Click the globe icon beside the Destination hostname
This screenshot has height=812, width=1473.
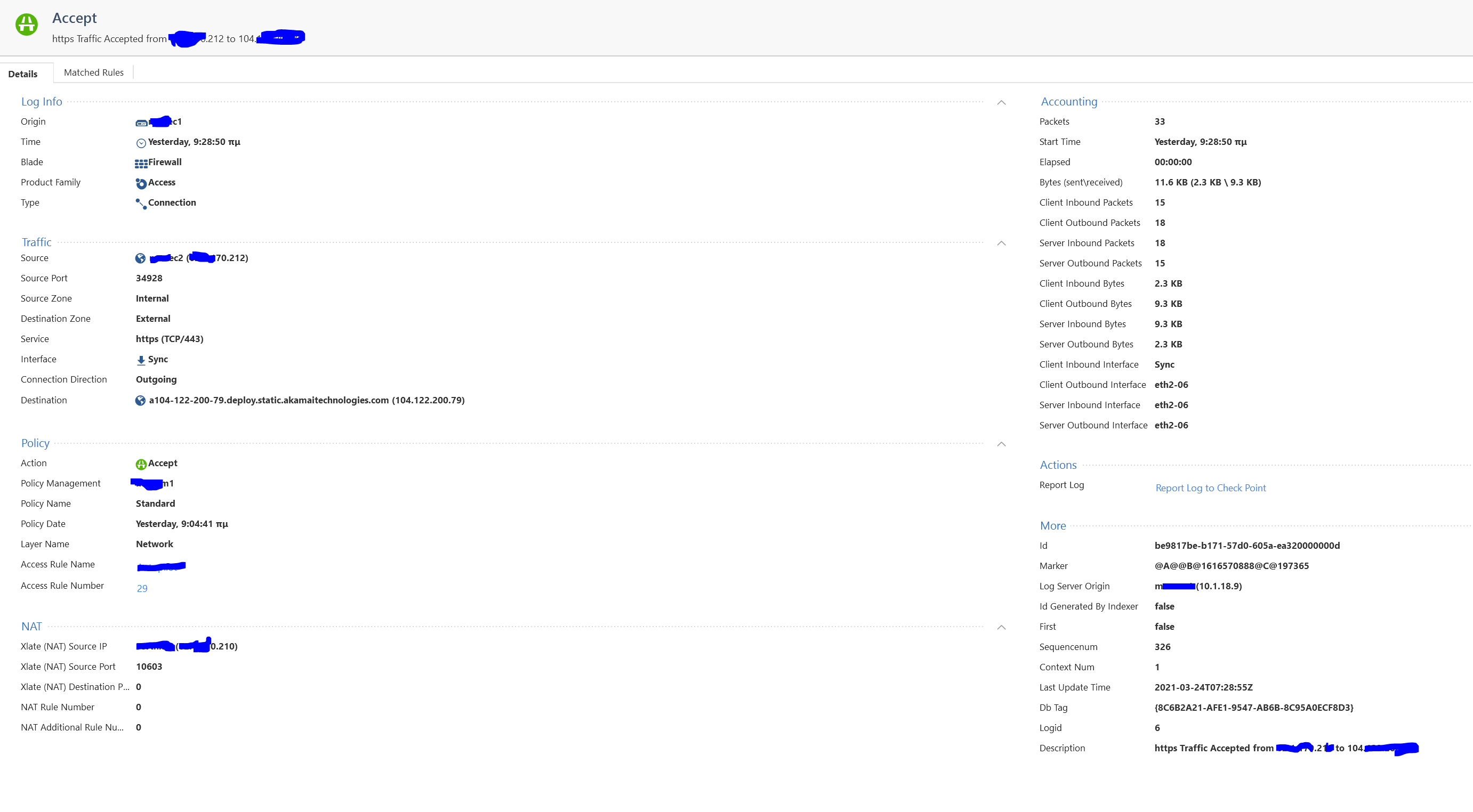pos(140,401)
